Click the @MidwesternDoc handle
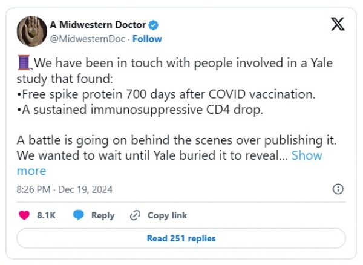This screenshot has width=363, height=265. (x=87, y=39)
